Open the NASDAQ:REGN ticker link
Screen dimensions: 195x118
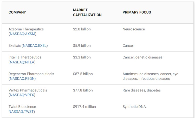22,78
